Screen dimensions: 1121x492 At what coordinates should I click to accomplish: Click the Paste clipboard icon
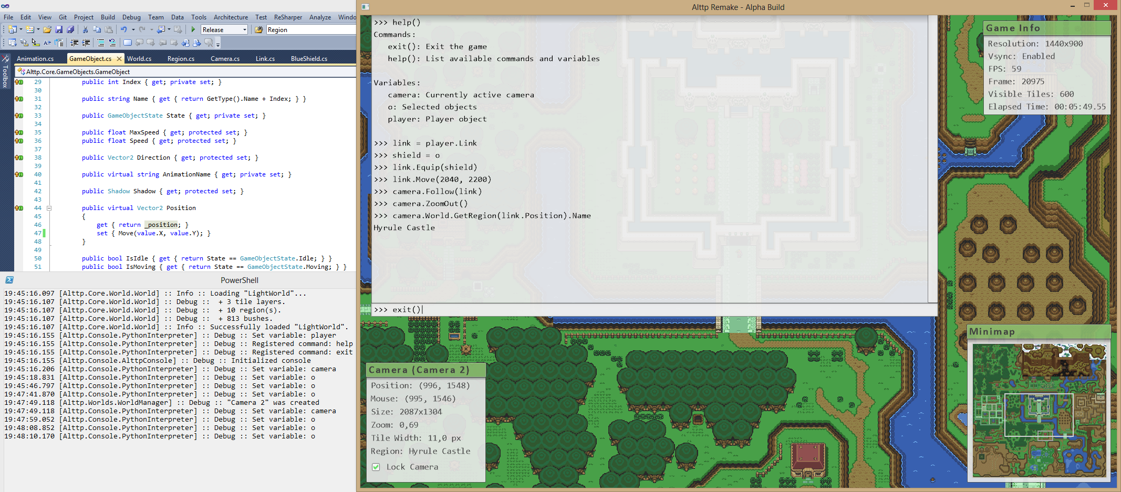[x=109, y=30]
